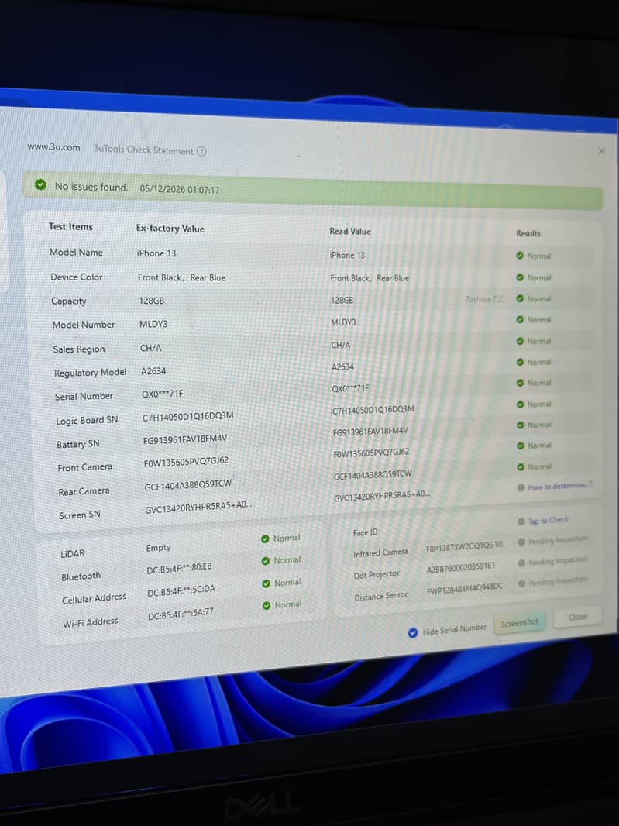
Task: Click the Read Value column header
Action: pyautogui.click(x=350, y=231)
